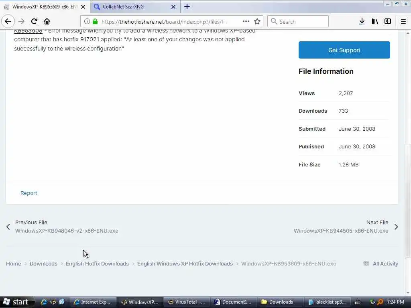Open English Hotfix Downloads breadcrumb
Image resolution: width=411 pixels, height=308 pixels.
pos(97,264)
